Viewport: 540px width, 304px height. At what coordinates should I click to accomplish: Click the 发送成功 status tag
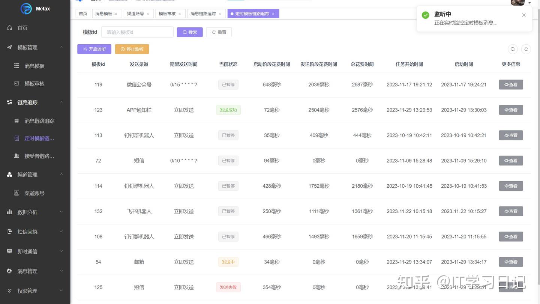tap(228, 110)
